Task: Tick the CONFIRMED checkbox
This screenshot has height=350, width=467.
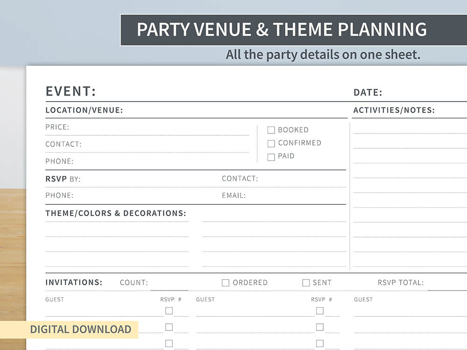Action: pos(271,143)
